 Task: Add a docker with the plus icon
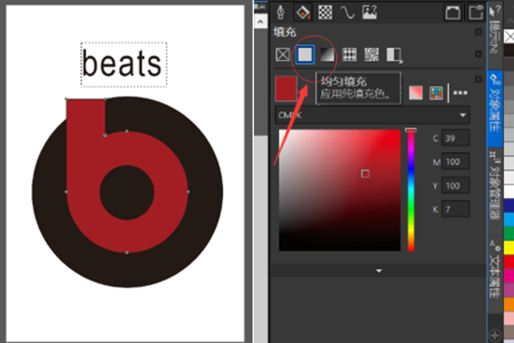(494, 336)
